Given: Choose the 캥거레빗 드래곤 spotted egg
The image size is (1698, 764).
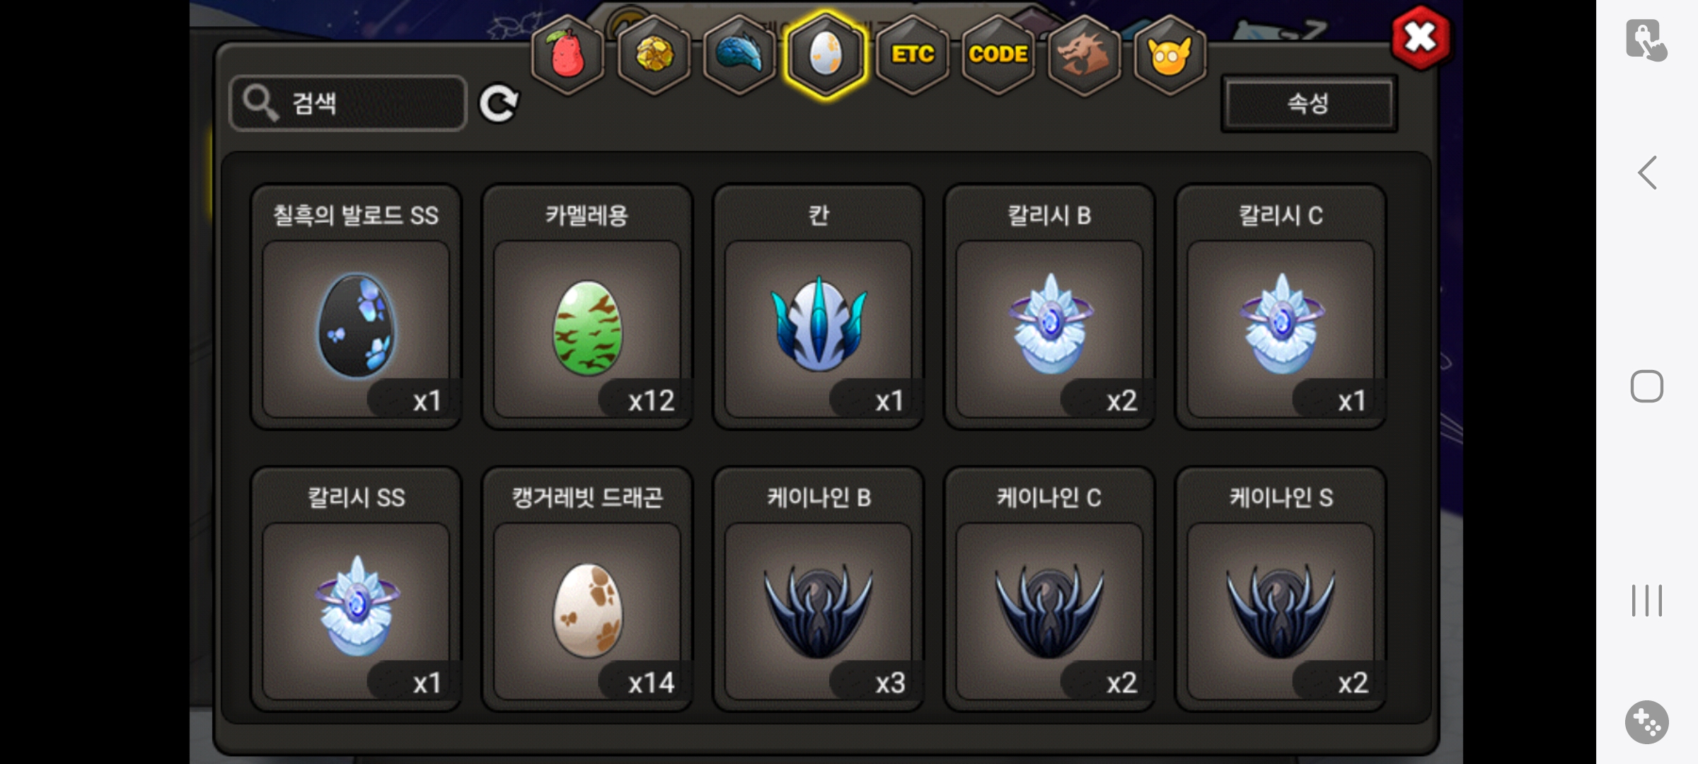Looking at the screenshot, I should (x=587, y=589).
